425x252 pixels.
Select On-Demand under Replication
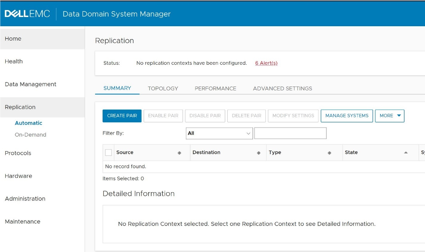click(x=31, y=135)
